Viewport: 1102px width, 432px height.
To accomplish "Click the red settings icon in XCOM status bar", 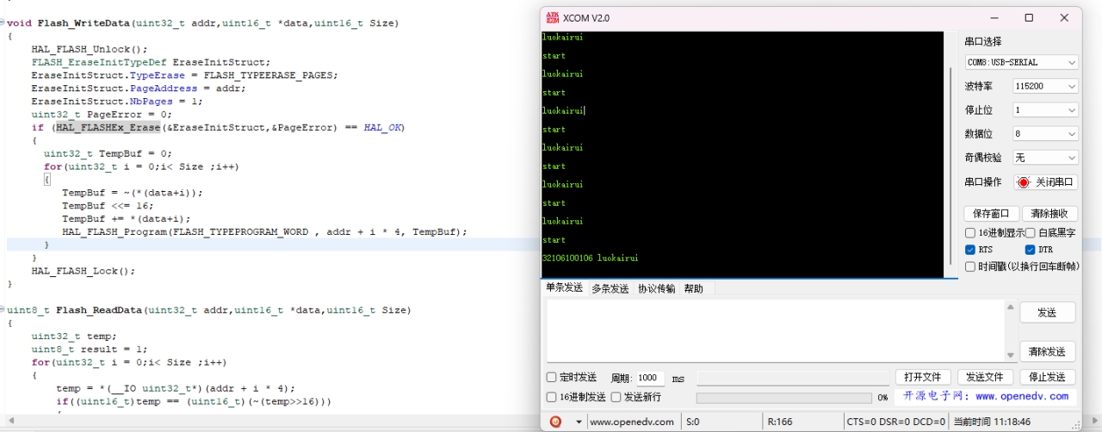I will 555,422.
